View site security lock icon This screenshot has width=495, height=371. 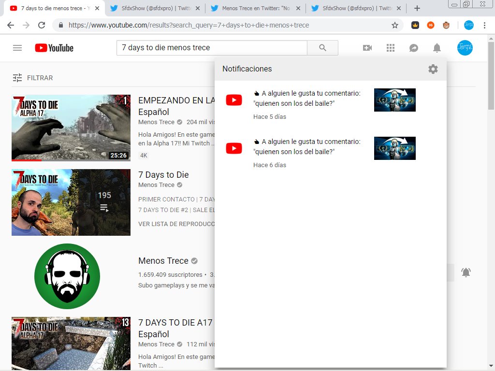click(x=61, y=25)
